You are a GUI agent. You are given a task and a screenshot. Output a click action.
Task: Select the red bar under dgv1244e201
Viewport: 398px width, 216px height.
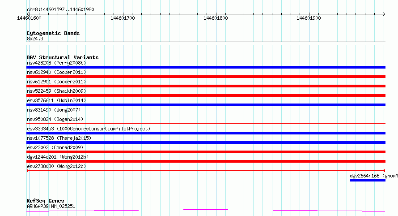point(206,161)
